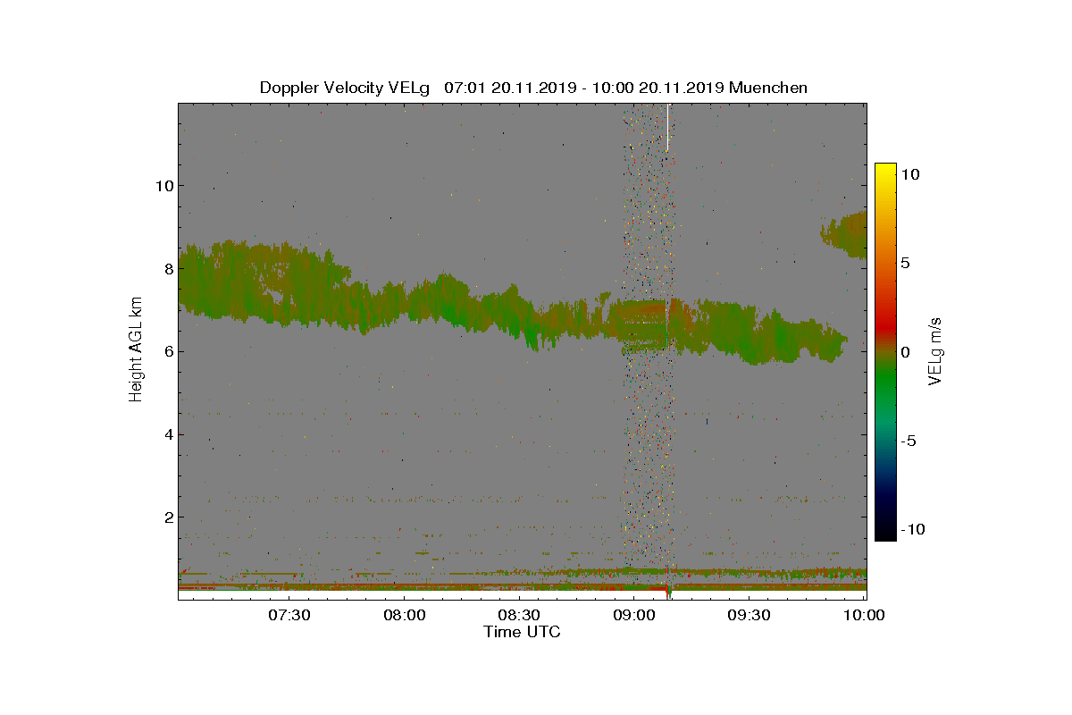
Task: Click the height tick label 10
Action: [163, 186]
